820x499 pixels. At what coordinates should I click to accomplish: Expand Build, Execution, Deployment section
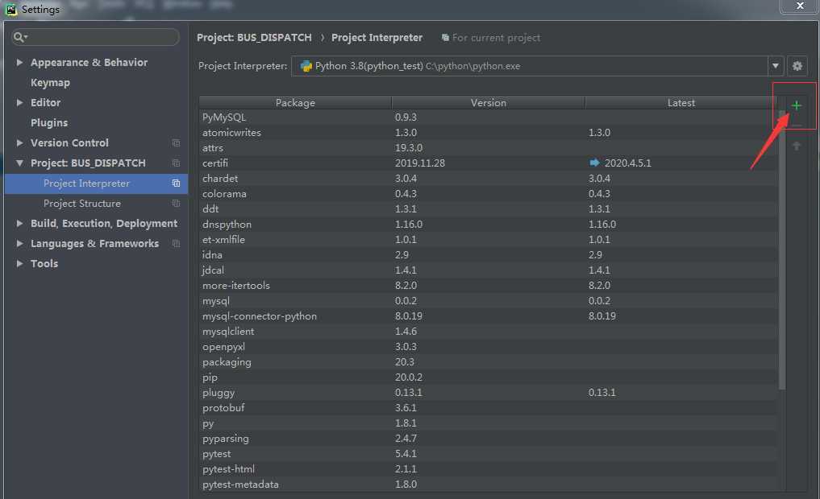point(19,224)
